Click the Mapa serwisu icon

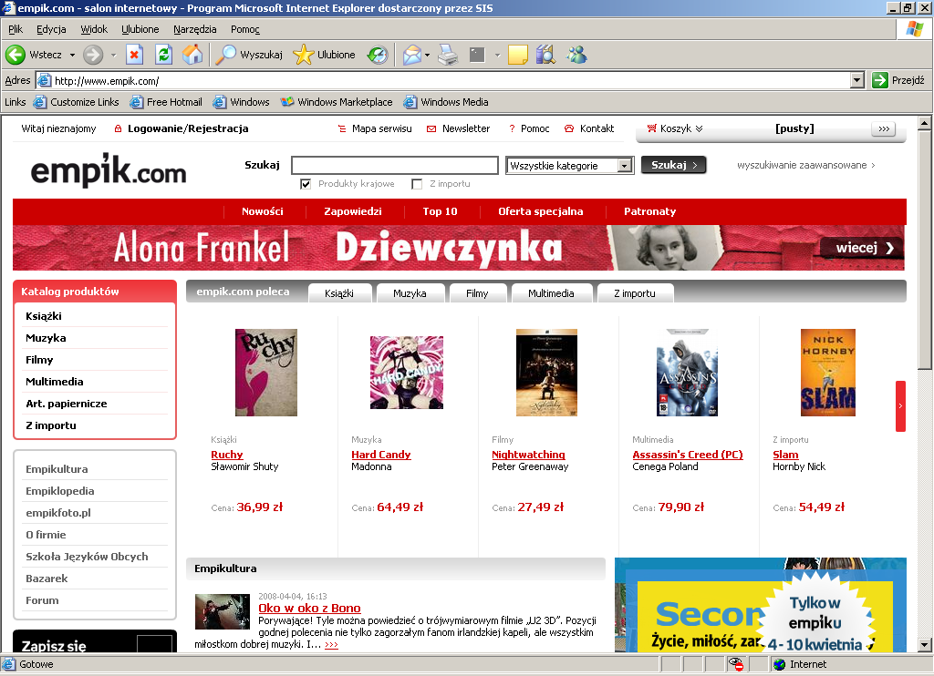tap(342, 128)
